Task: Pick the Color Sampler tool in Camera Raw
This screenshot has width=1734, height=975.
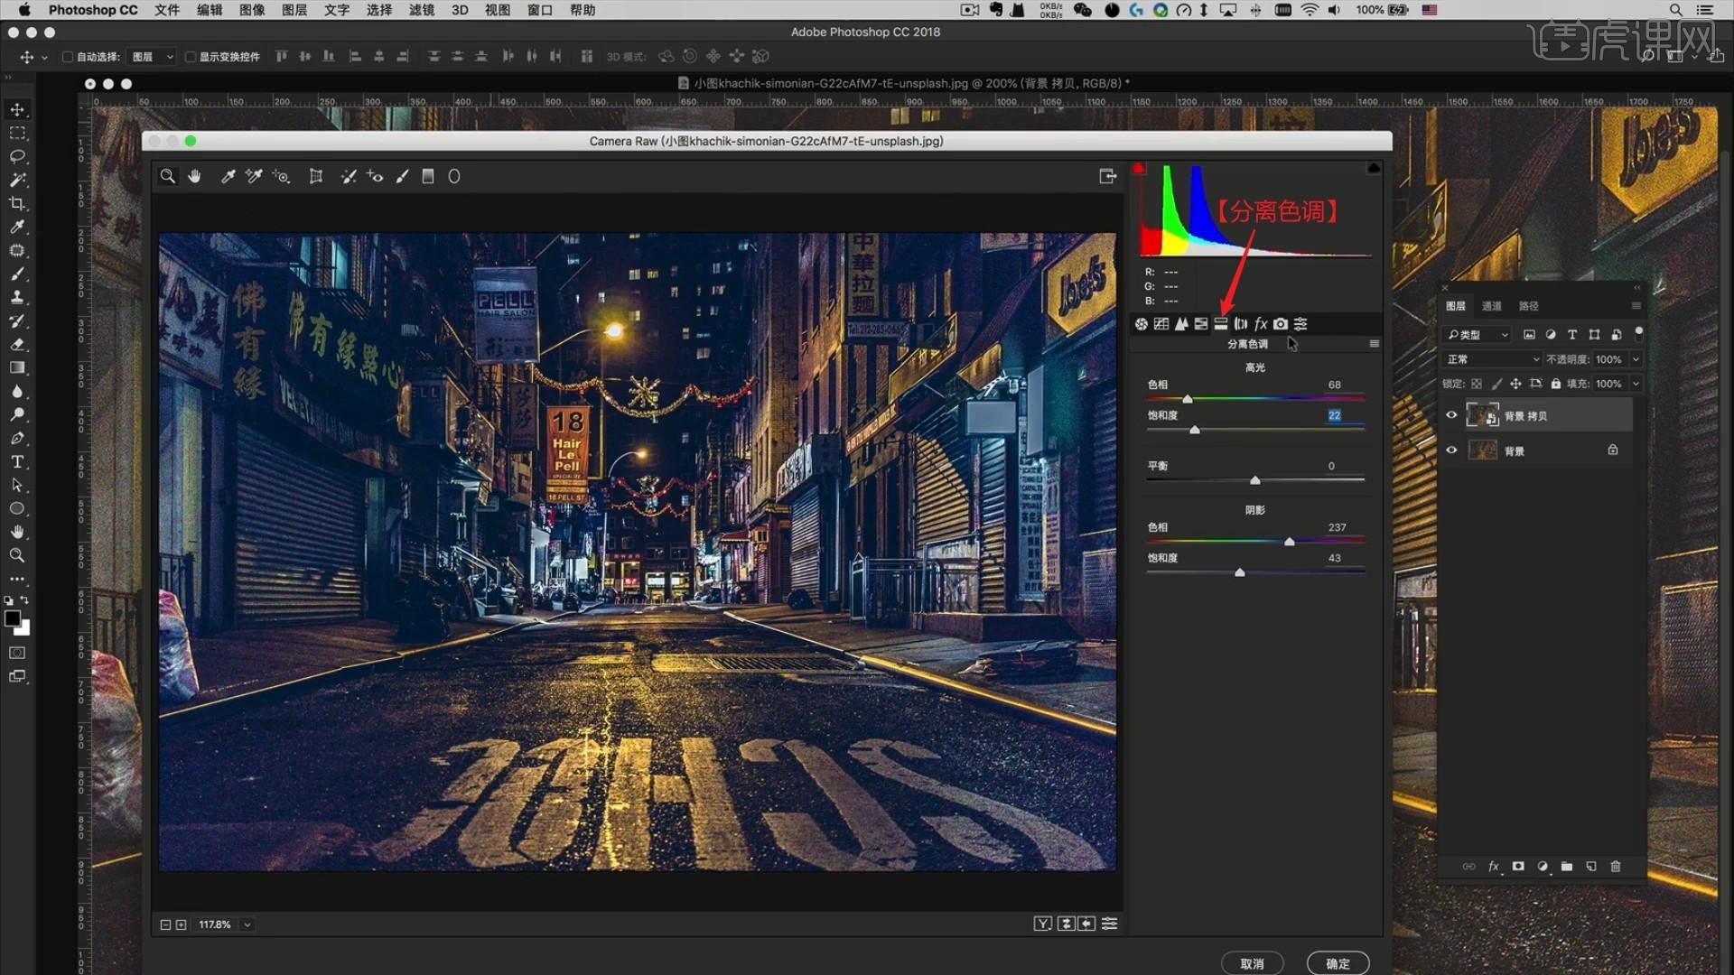Action: [x=254, y=176]
